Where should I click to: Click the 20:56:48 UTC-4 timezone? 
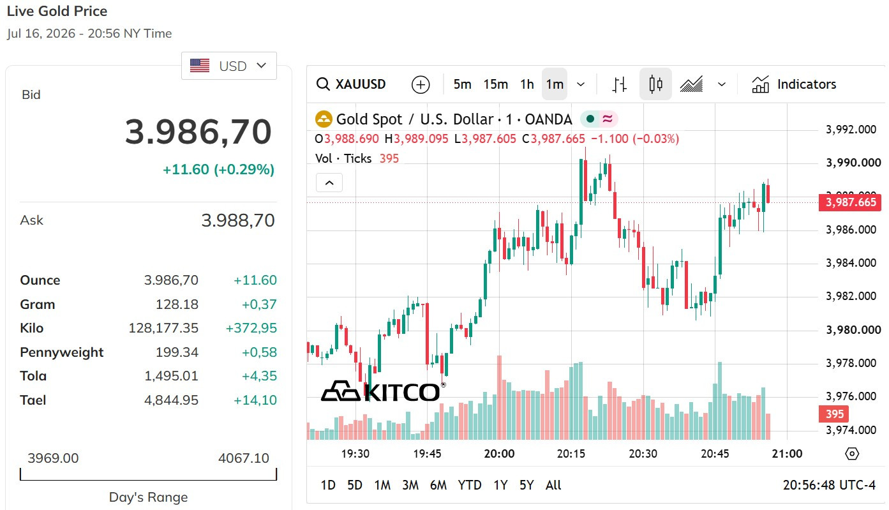[829, 485]
